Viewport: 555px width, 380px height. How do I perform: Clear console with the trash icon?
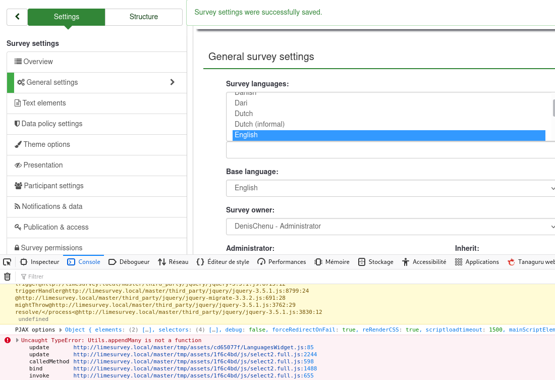[7, 277]
